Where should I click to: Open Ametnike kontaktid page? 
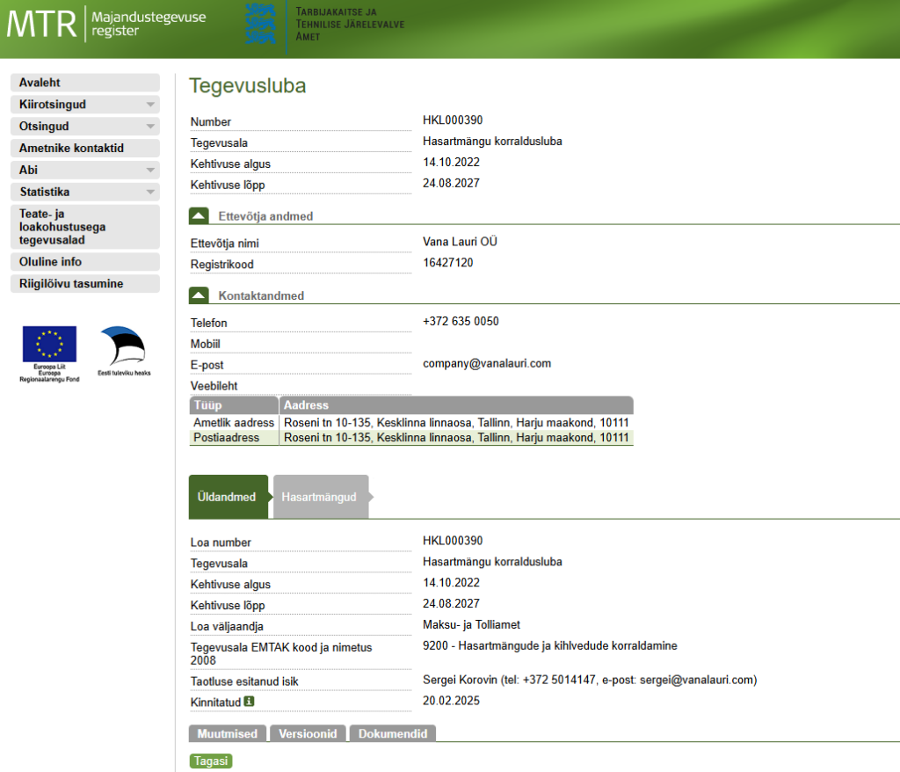click(84, 149)
